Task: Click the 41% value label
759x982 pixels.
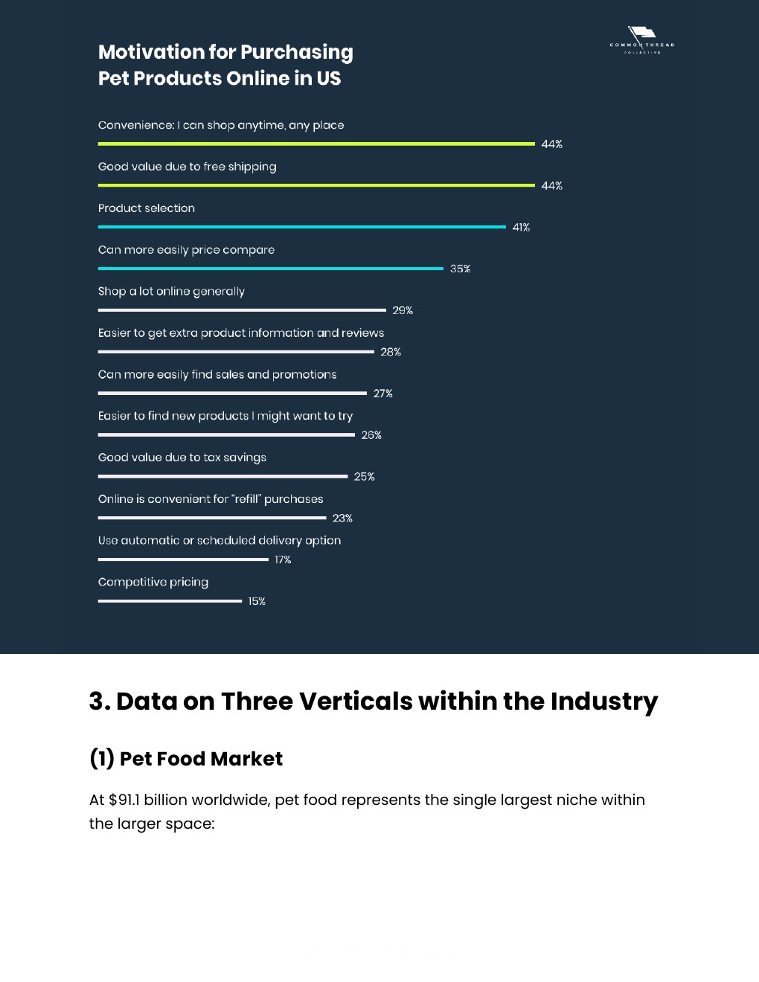Action: [521, 228]
